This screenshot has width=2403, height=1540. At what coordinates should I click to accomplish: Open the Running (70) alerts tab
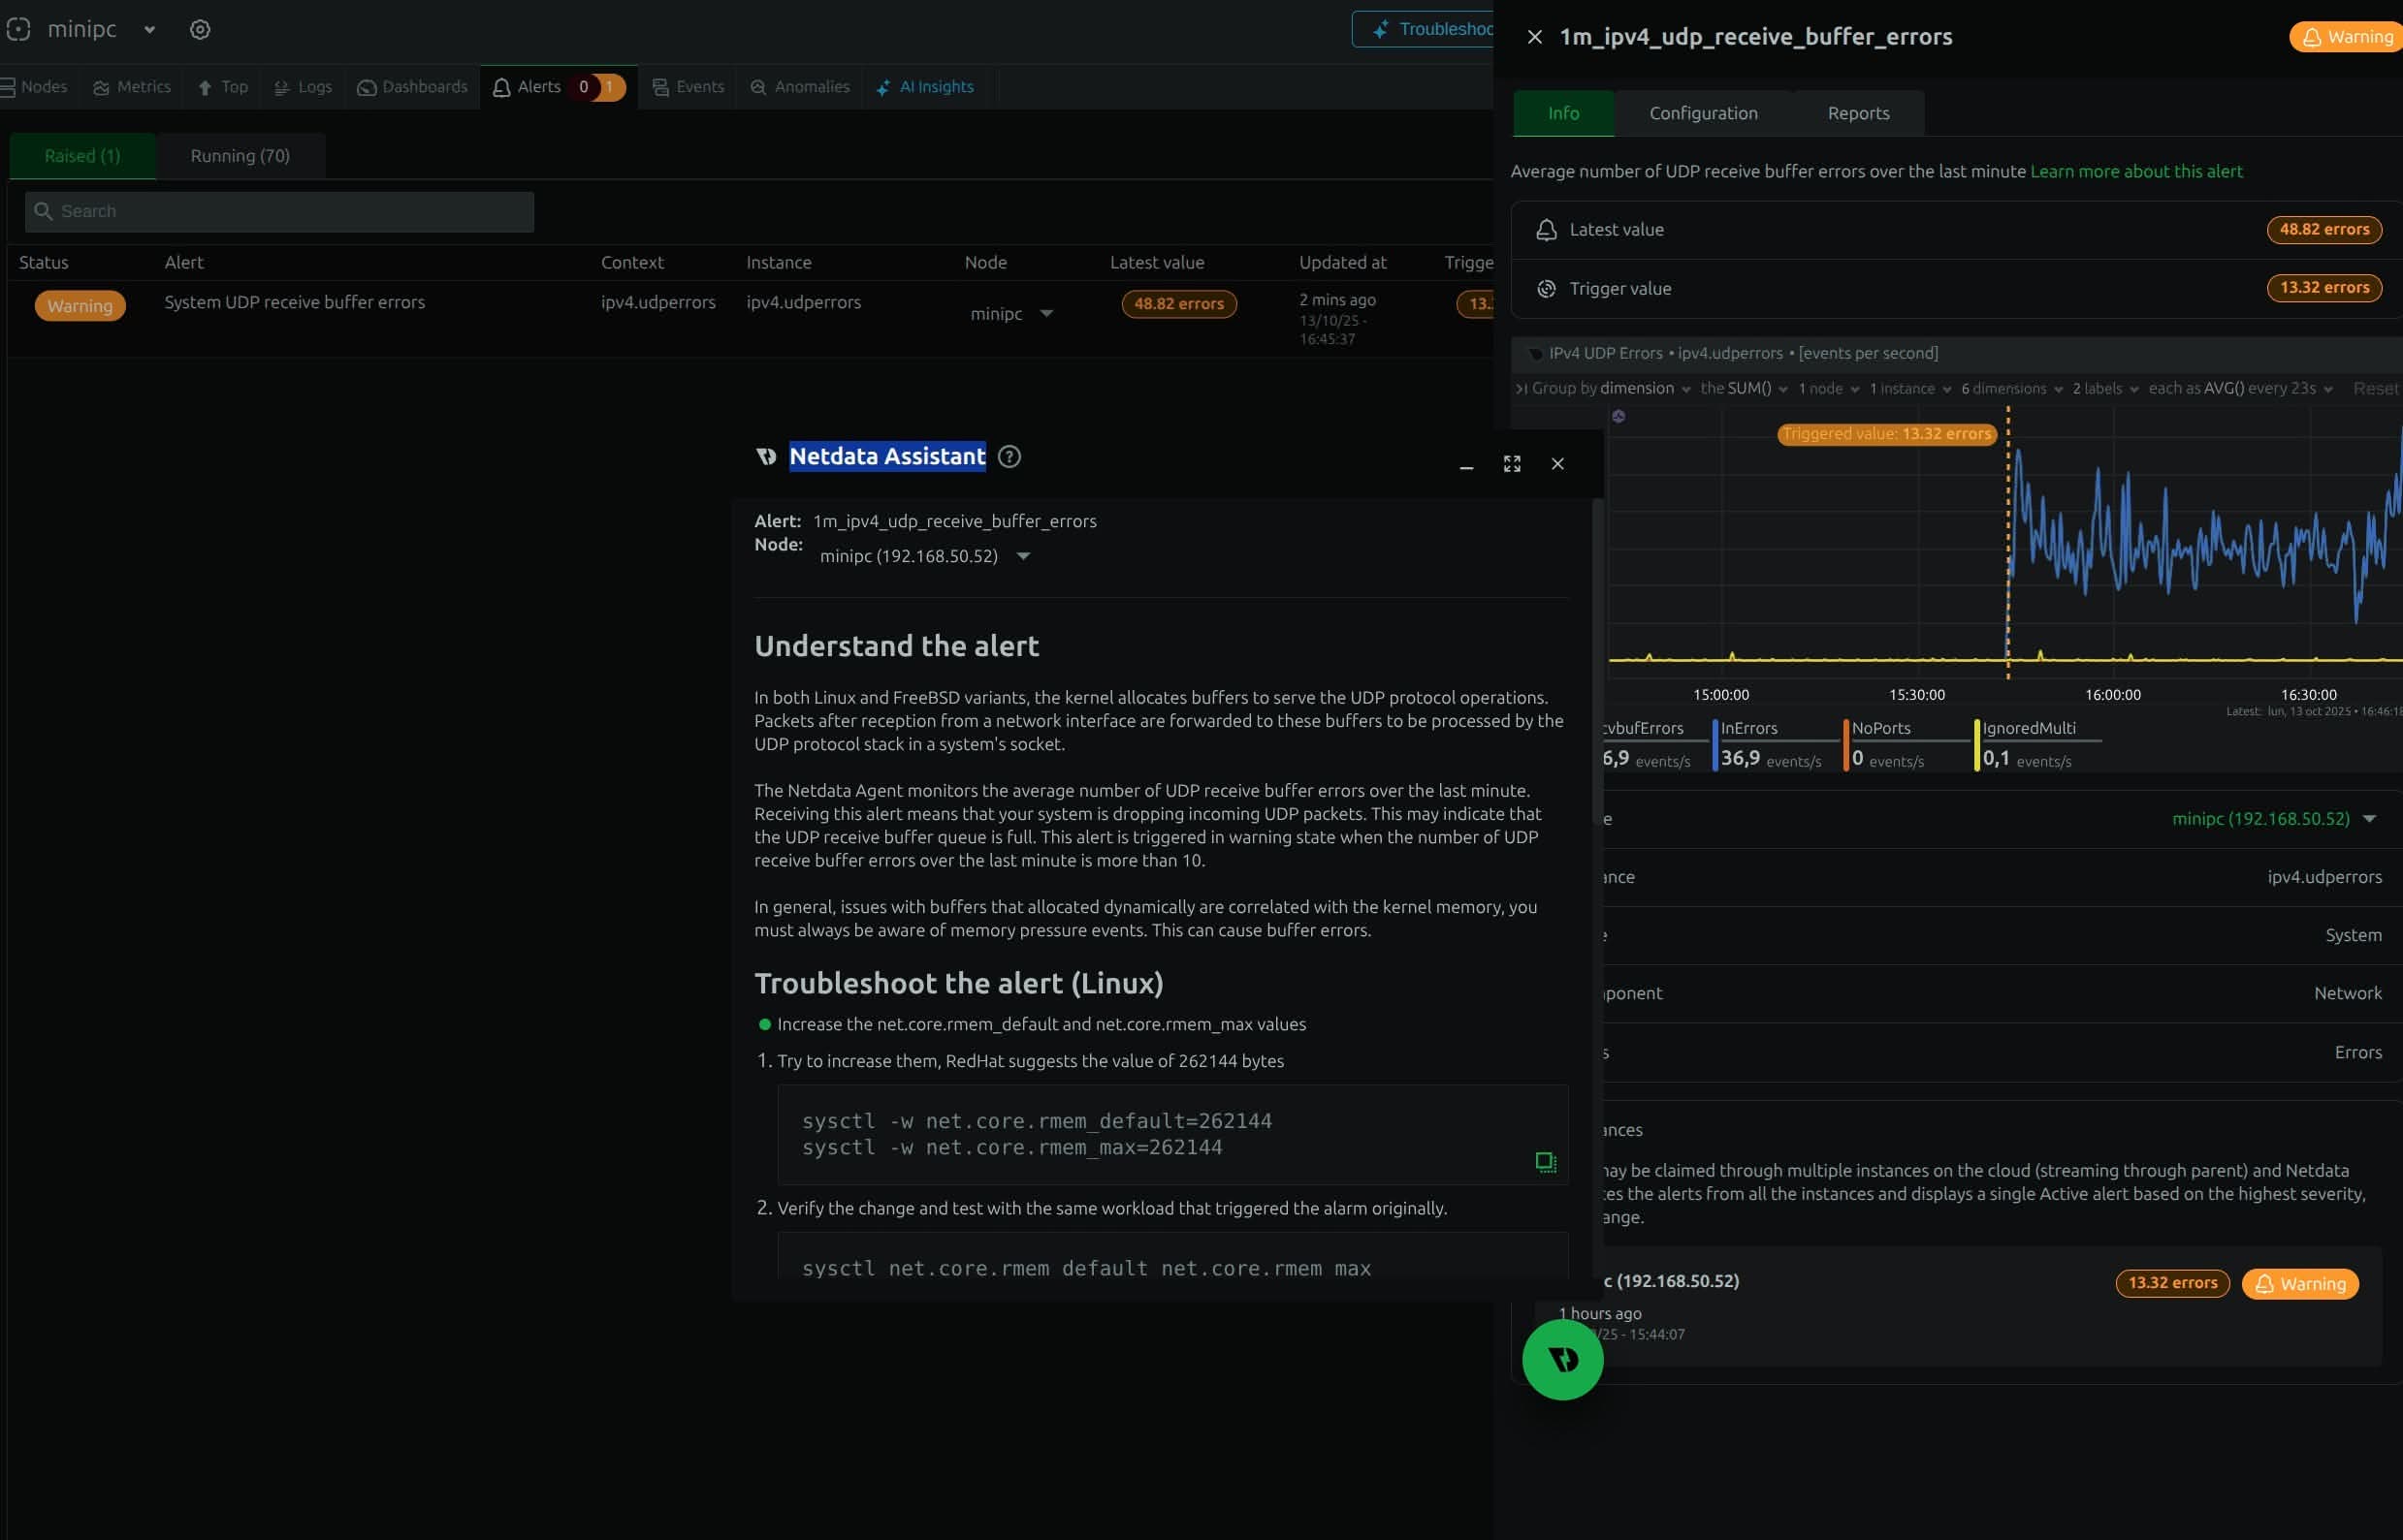pos(240,156)
